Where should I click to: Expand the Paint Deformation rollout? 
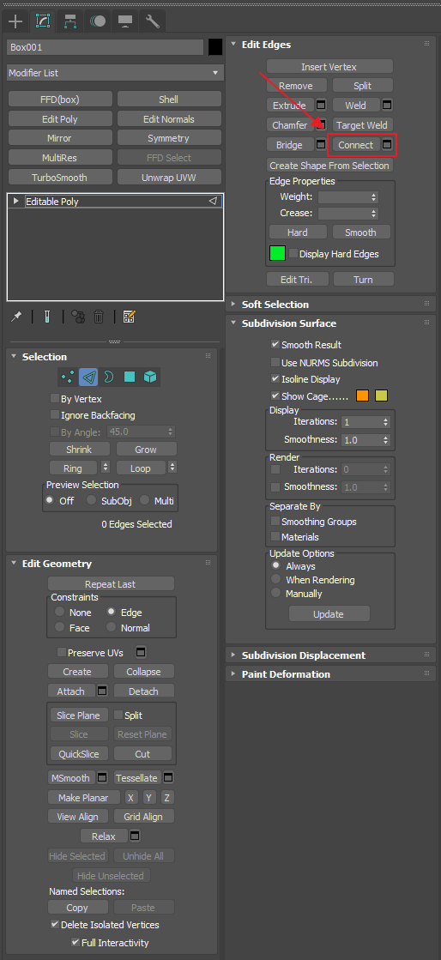coord(233,674)
